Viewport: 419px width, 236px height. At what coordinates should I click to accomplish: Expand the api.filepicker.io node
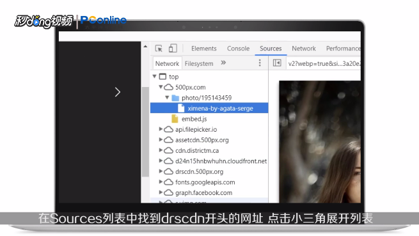coord(161,129)
